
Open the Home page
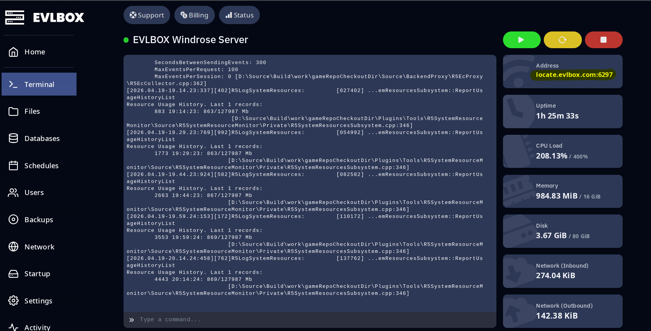pyautogui.click(x=39, y=52)
